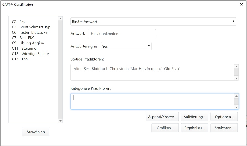Select C9 Übung Angina column
This screenshot has width=247, height=146.
click(28, 43)
